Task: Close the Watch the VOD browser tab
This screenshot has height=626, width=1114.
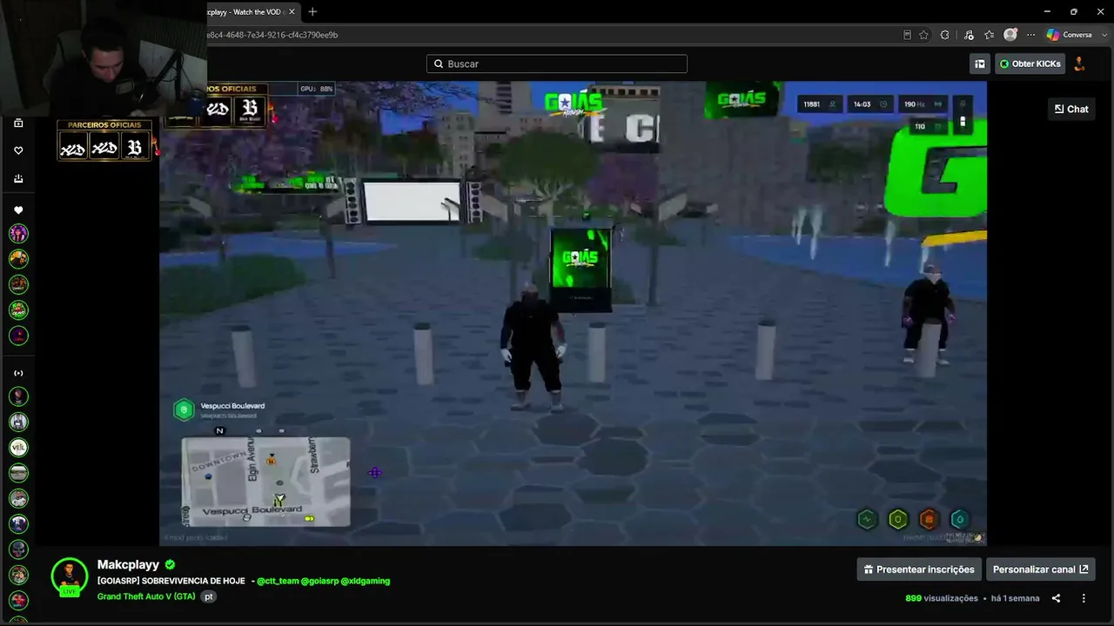Action: (292, 11)
